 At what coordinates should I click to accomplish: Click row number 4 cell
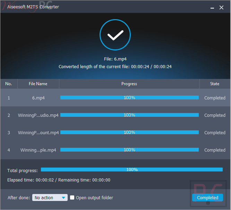tap(9, 150)
